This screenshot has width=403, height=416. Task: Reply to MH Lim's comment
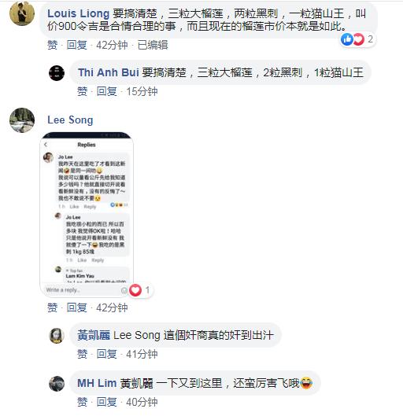pos(107,402)
